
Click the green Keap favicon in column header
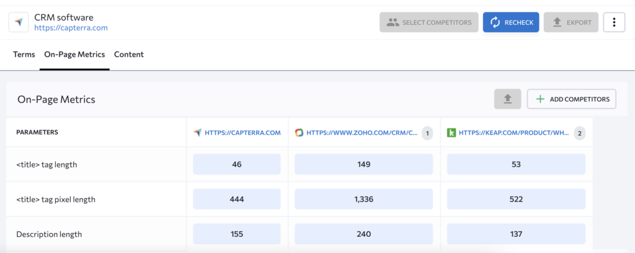tap(451, 132)
